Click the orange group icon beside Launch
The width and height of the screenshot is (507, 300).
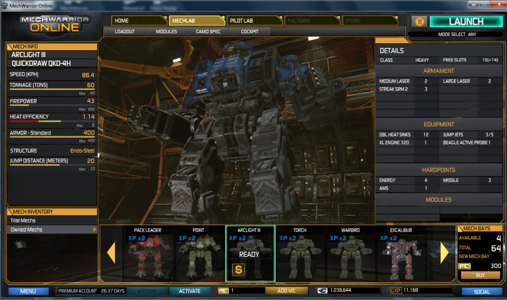point(419,22)
